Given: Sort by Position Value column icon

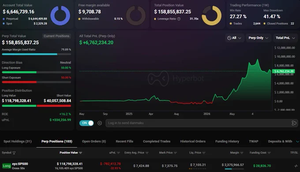Looking at the screenshot, I should (81, 153).
